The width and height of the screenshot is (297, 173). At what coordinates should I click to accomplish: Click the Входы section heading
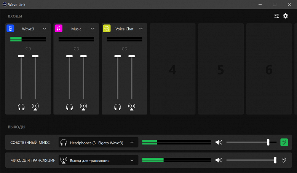[15, 16]
